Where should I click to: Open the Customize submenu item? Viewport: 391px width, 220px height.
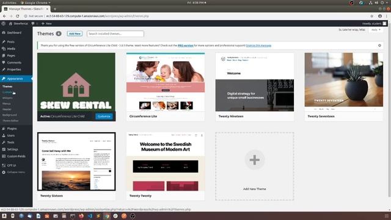(7, 92)
